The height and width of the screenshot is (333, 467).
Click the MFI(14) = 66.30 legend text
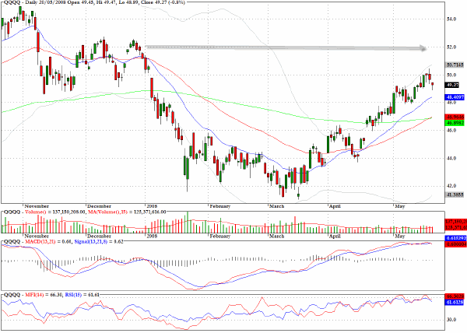44,295
